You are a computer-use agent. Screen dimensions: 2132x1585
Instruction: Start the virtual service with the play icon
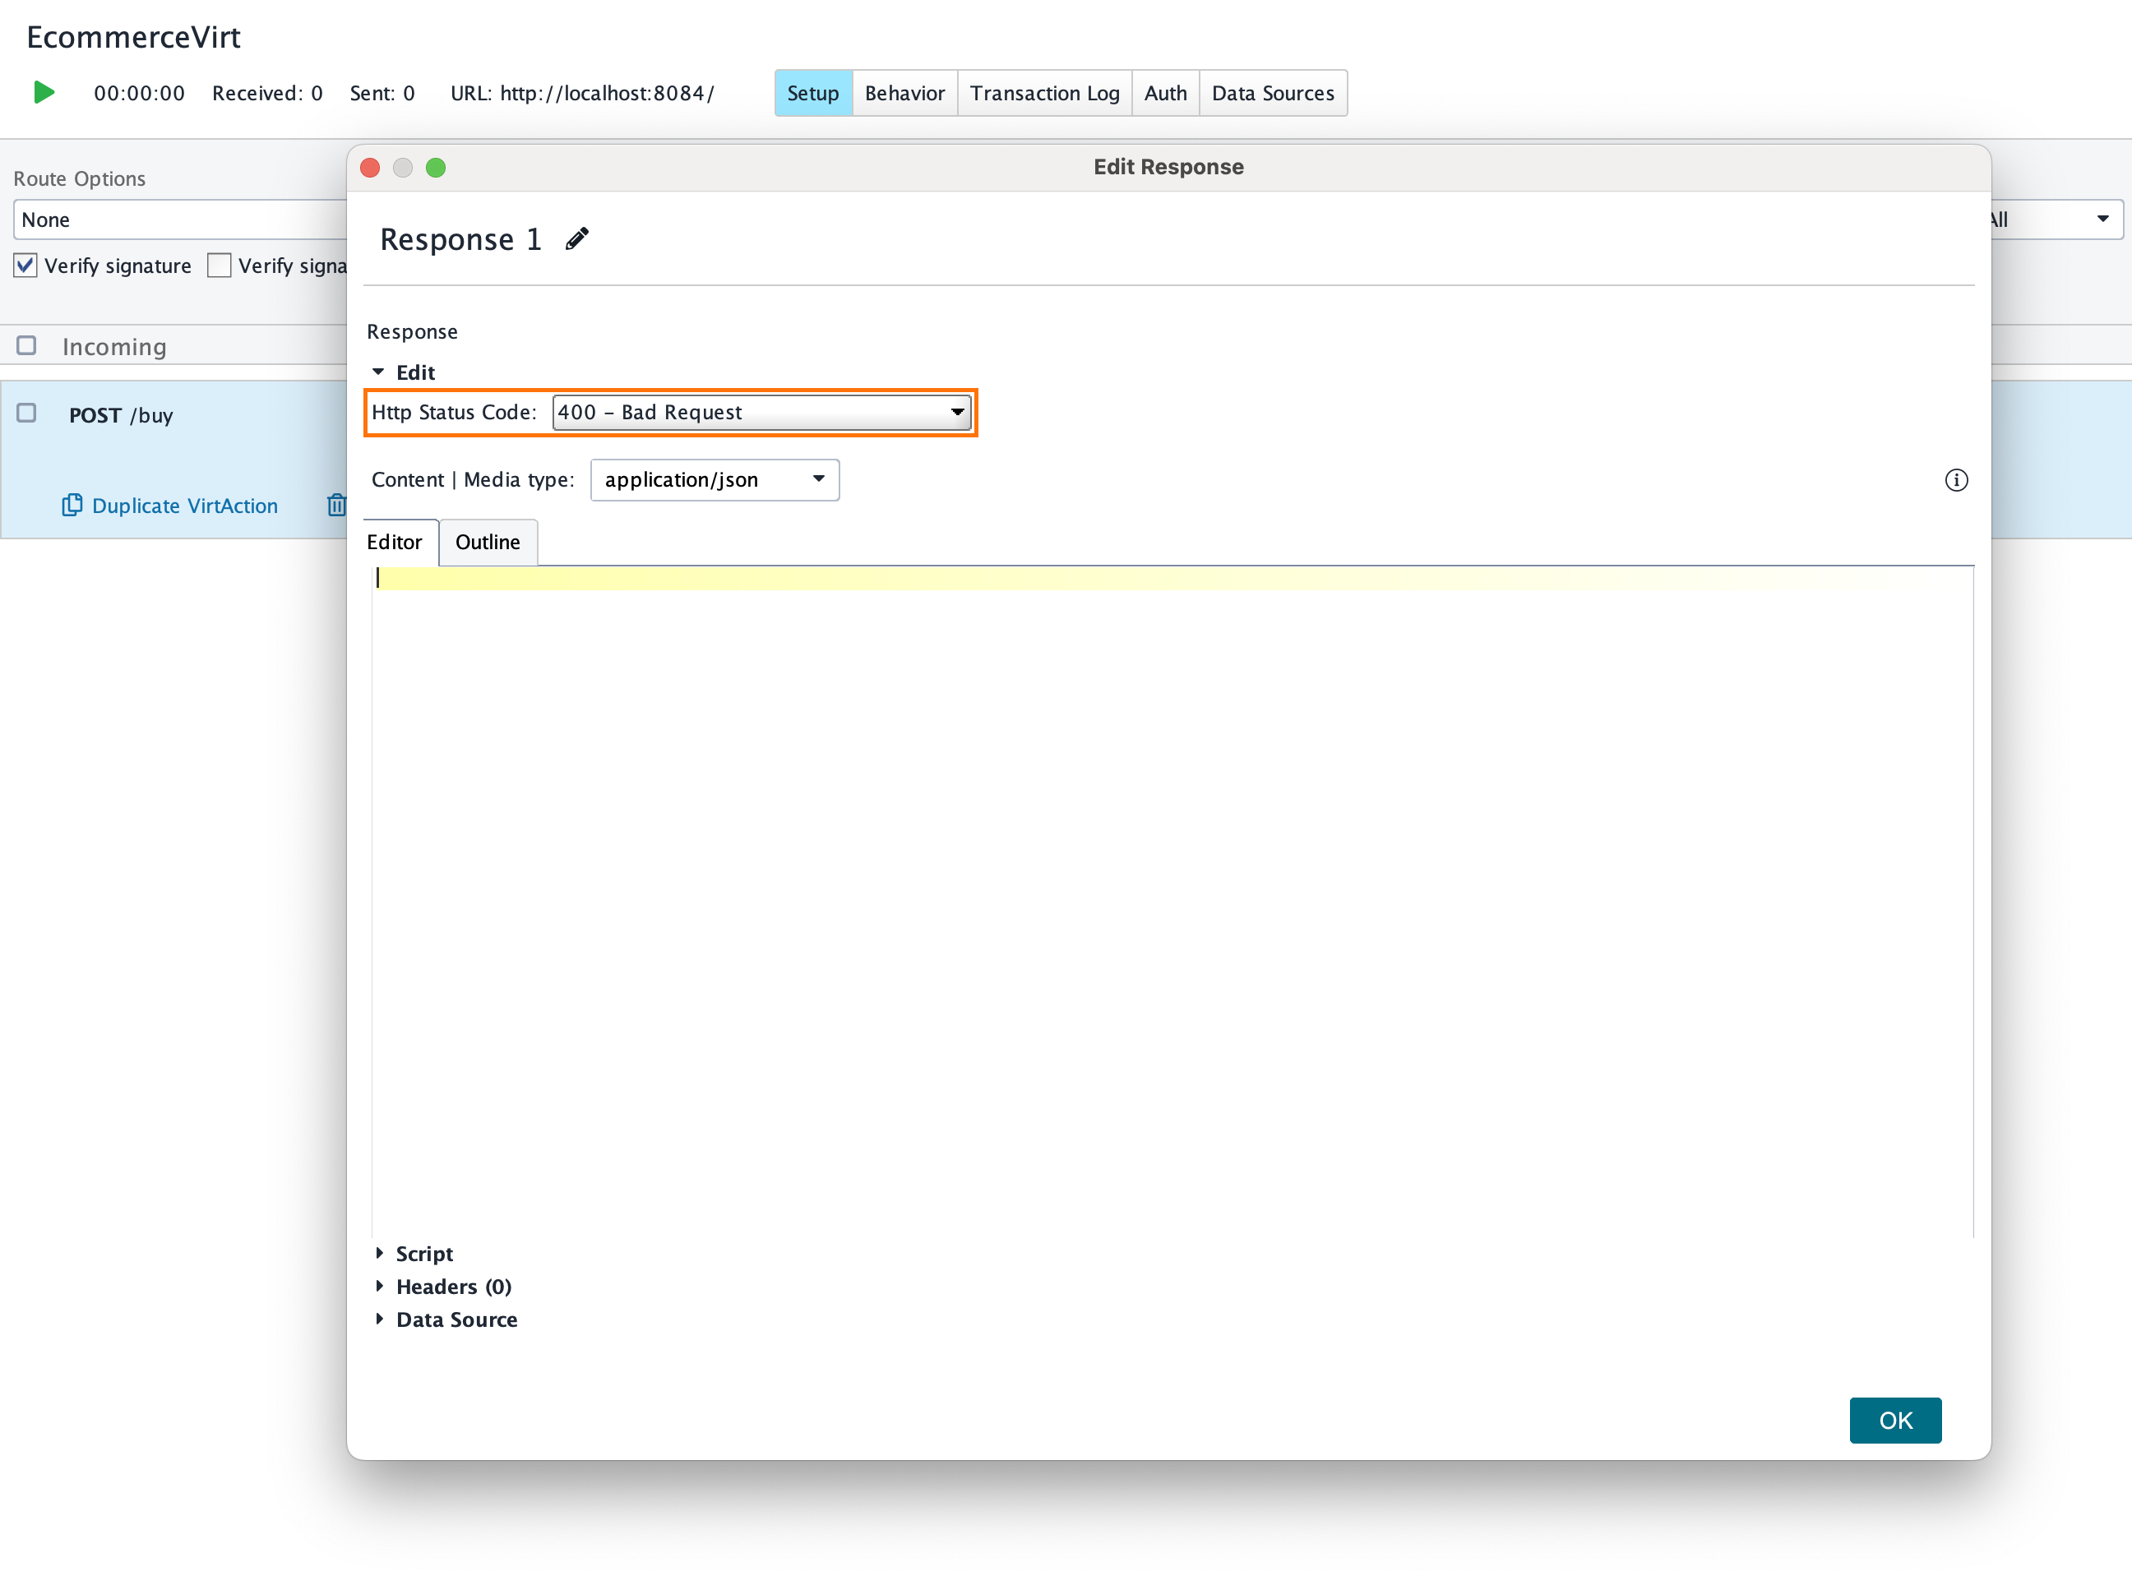pos(42,92)
